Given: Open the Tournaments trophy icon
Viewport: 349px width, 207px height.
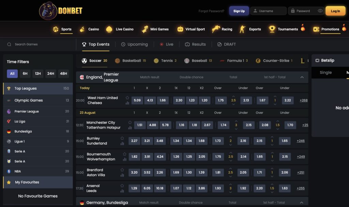Looking at the screenshot, I should pos(272,29).
